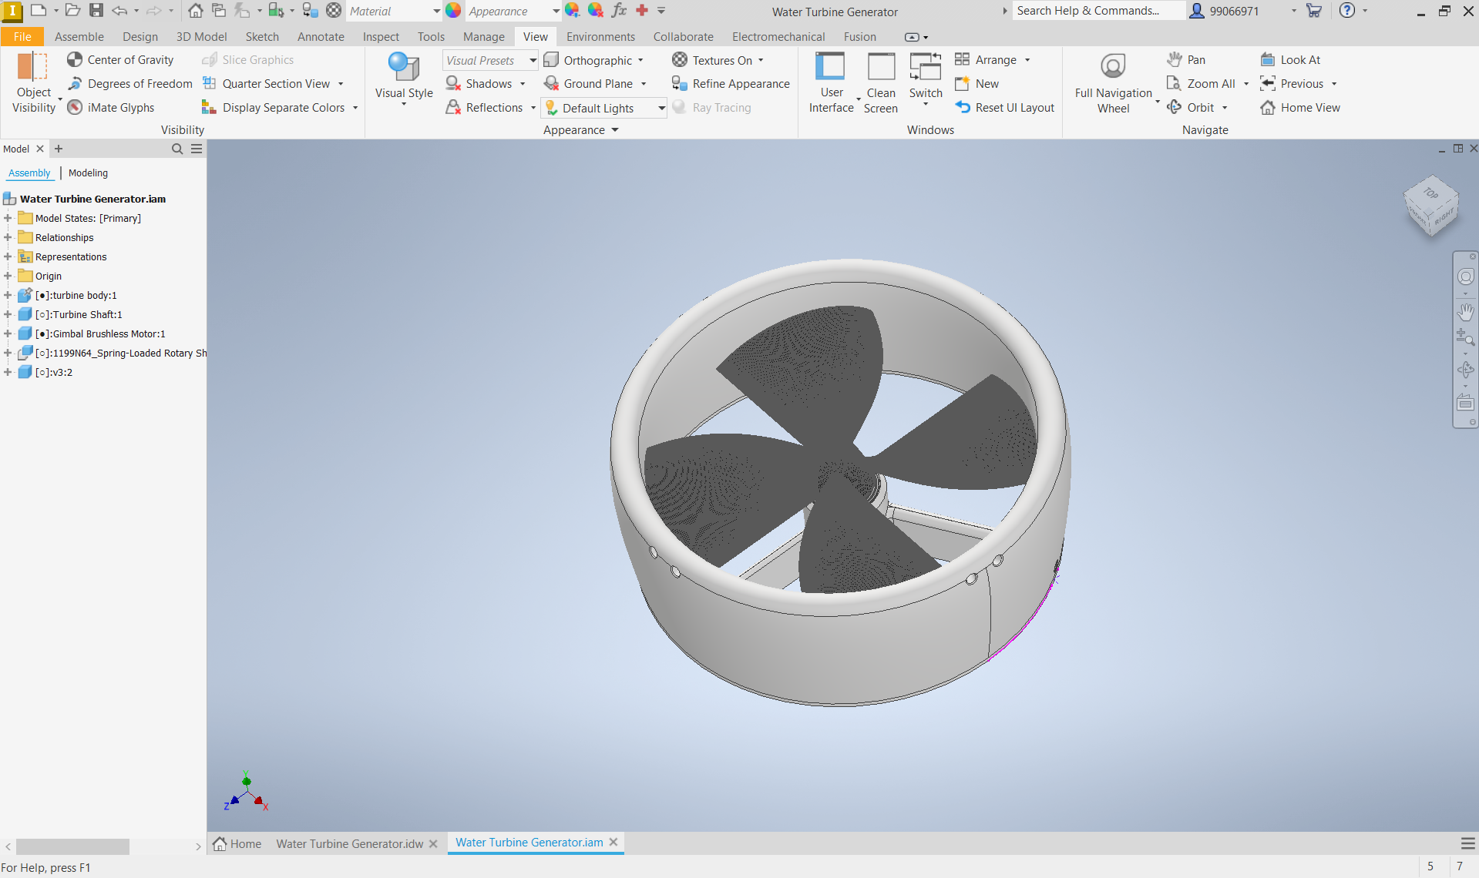Click New window button
The width and height of the screenshot is (1479, 878).
point(976,84)
